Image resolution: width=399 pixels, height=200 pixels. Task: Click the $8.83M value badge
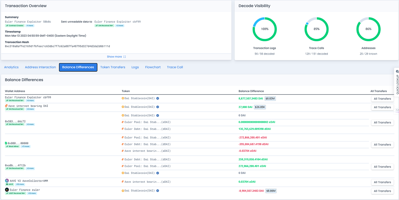[x=270, y=99]
